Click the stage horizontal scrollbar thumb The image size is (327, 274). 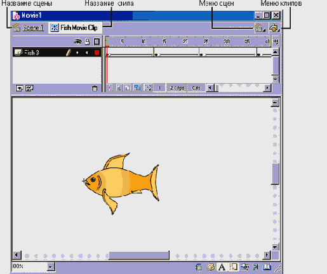click(x=139, y=256)
